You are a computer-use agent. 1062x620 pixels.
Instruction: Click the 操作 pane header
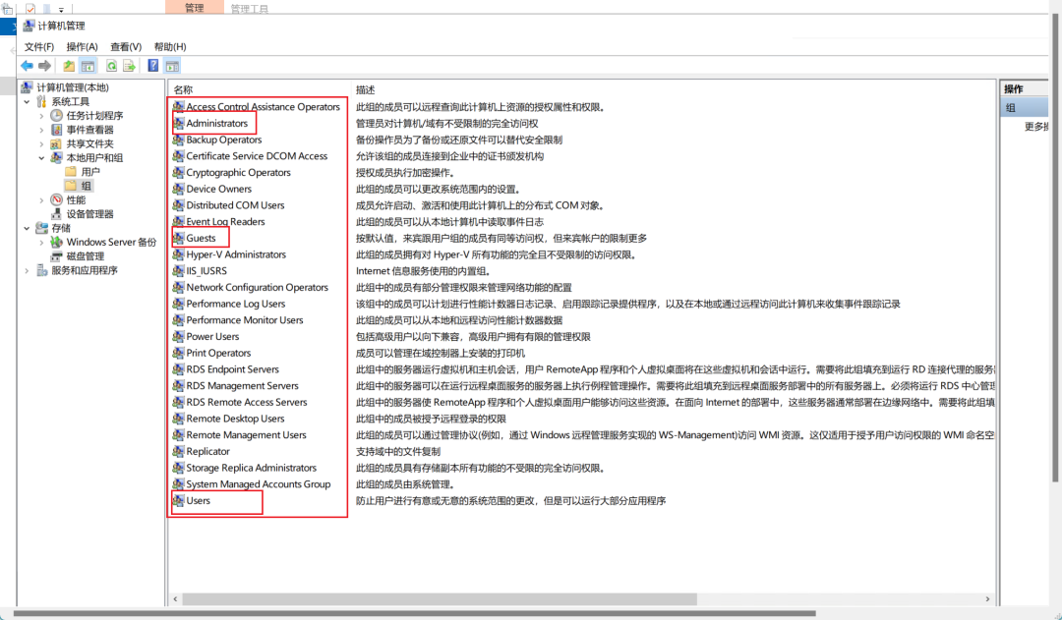1024,88
